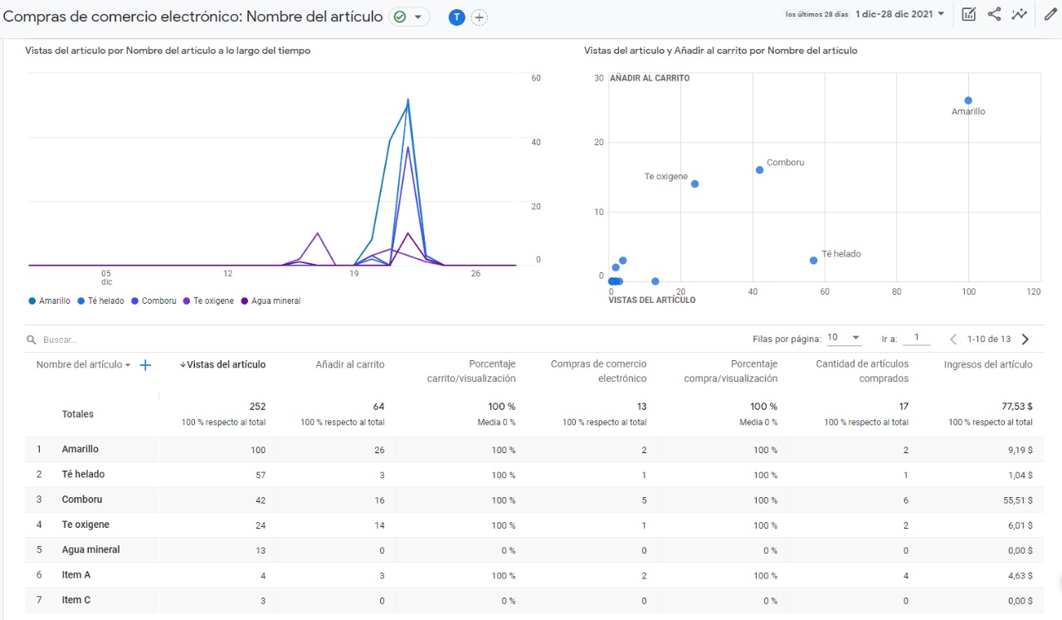Image resolution: width=1062 pixels, height=620 pixels.
Task: Go to next page arrow
Action: tap(1025, 339)
